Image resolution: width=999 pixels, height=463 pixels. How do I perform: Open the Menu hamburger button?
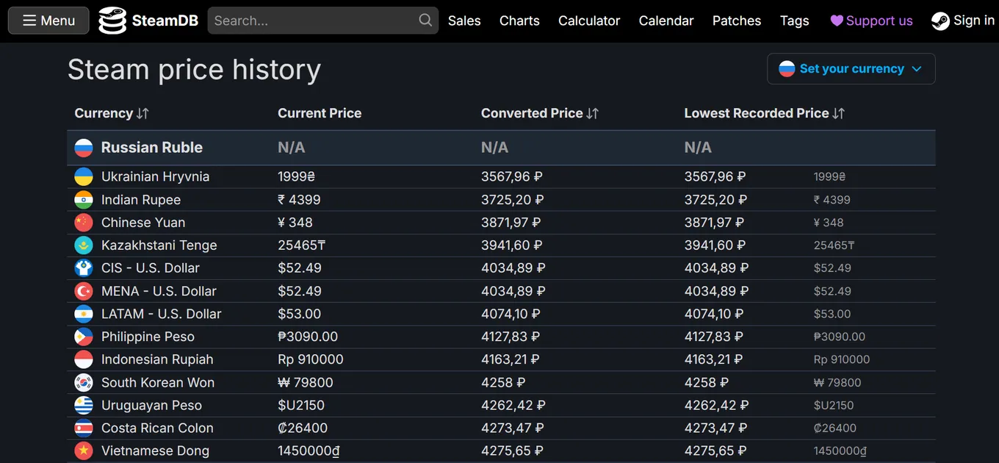pos(48,21)
